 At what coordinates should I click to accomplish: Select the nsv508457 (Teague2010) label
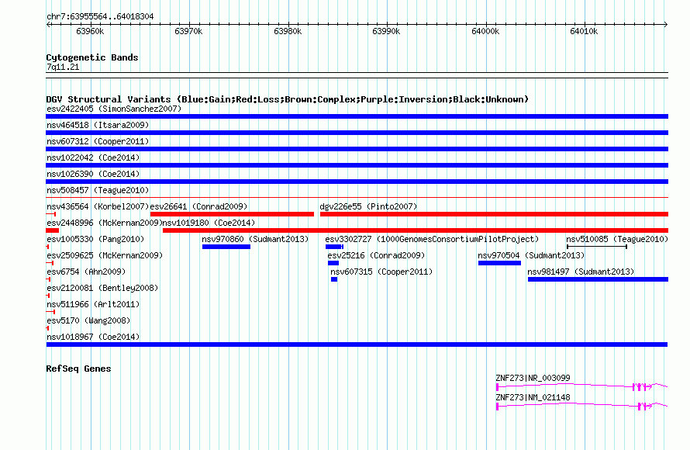(x=98, y=190)
